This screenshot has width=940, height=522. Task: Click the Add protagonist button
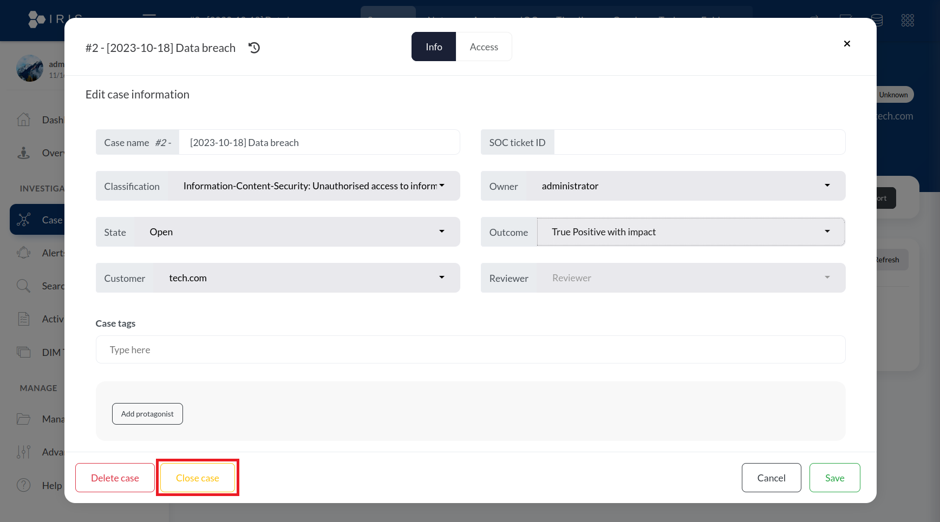tap(147, 414)
